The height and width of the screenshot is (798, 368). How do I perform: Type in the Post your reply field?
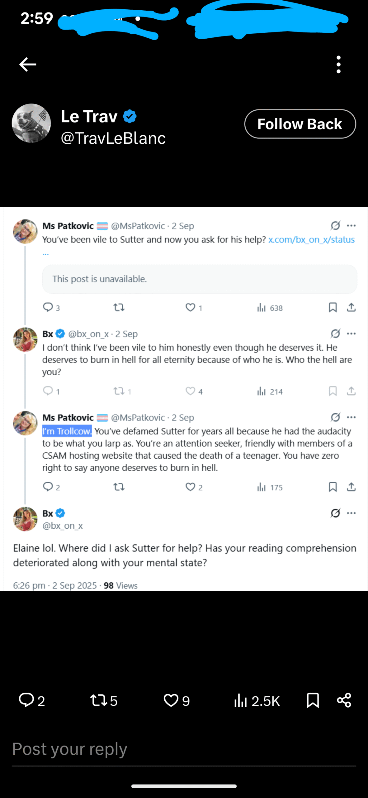pos(184,749)
